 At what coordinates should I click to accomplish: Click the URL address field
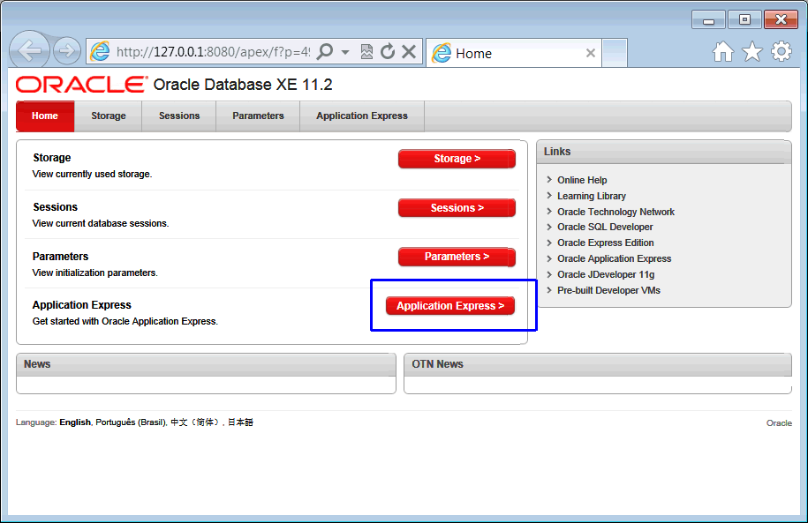(213, 52)
